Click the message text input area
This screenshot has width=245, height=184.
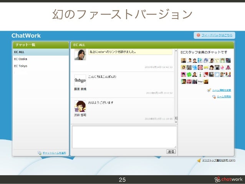(124, 137)
